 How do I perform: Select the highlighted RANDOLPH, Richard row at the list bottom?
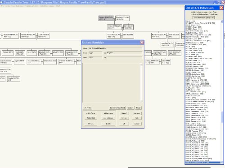pyautogui.click(x=203, y=163)
